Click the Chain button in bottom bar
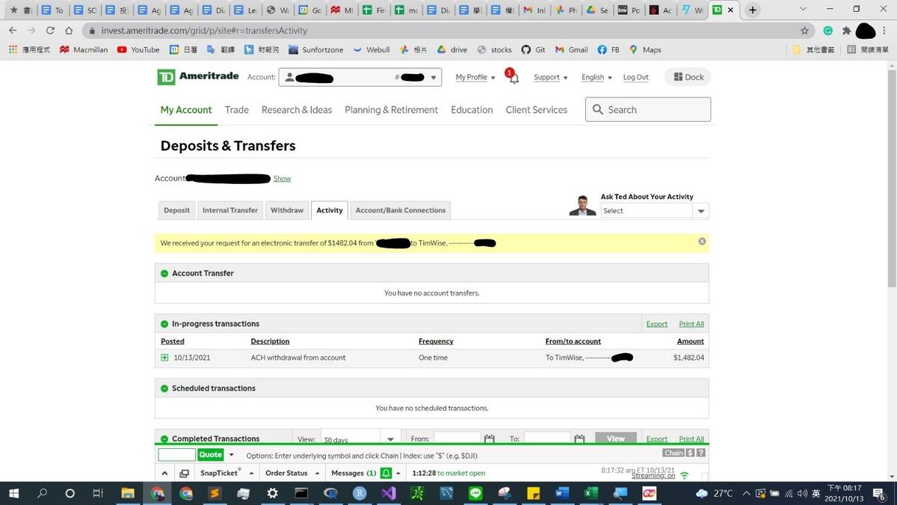The height and width of the screenshot is (505, 897). tap(673, 453)
